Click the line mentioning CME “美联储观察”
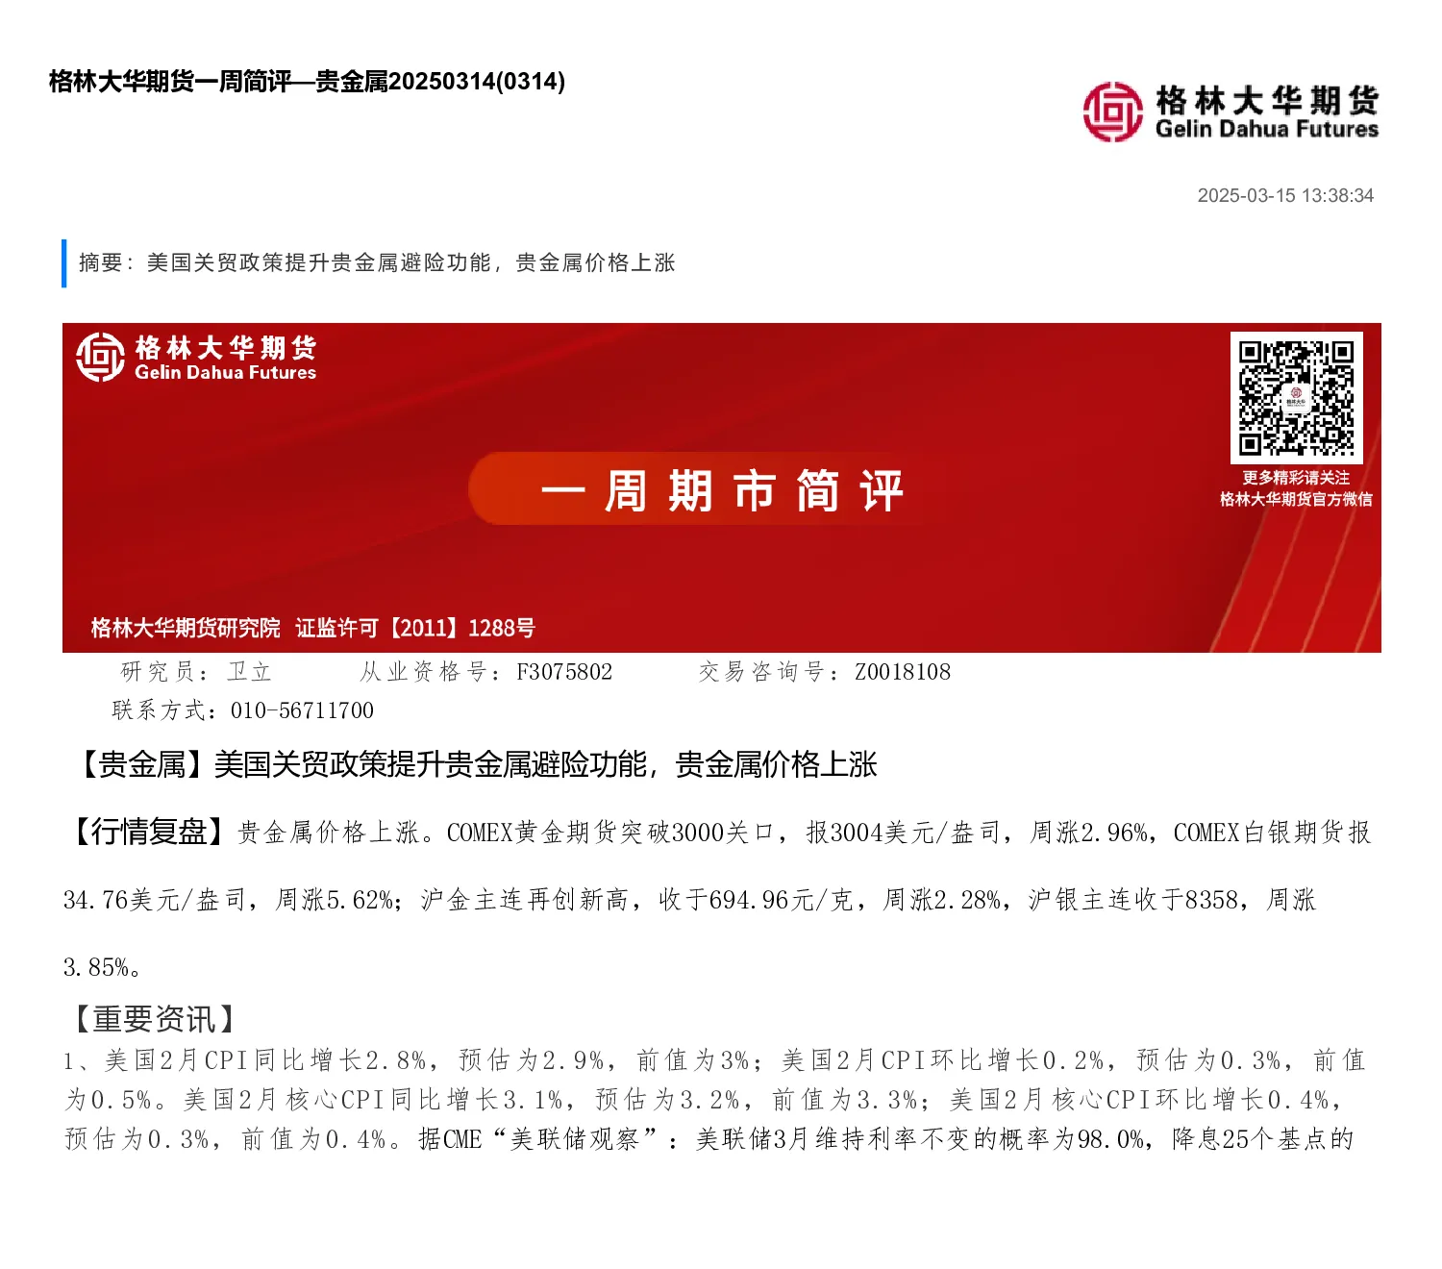 click(709, 1139)
